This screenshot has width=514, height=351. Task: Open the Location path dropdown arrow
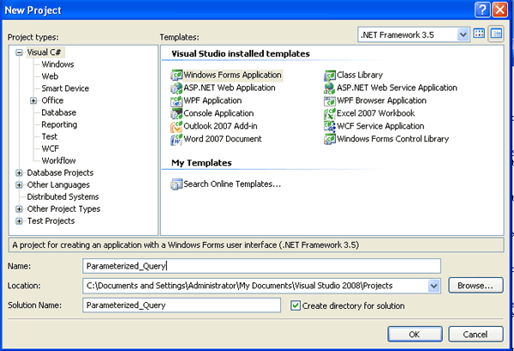coord(433,286)
